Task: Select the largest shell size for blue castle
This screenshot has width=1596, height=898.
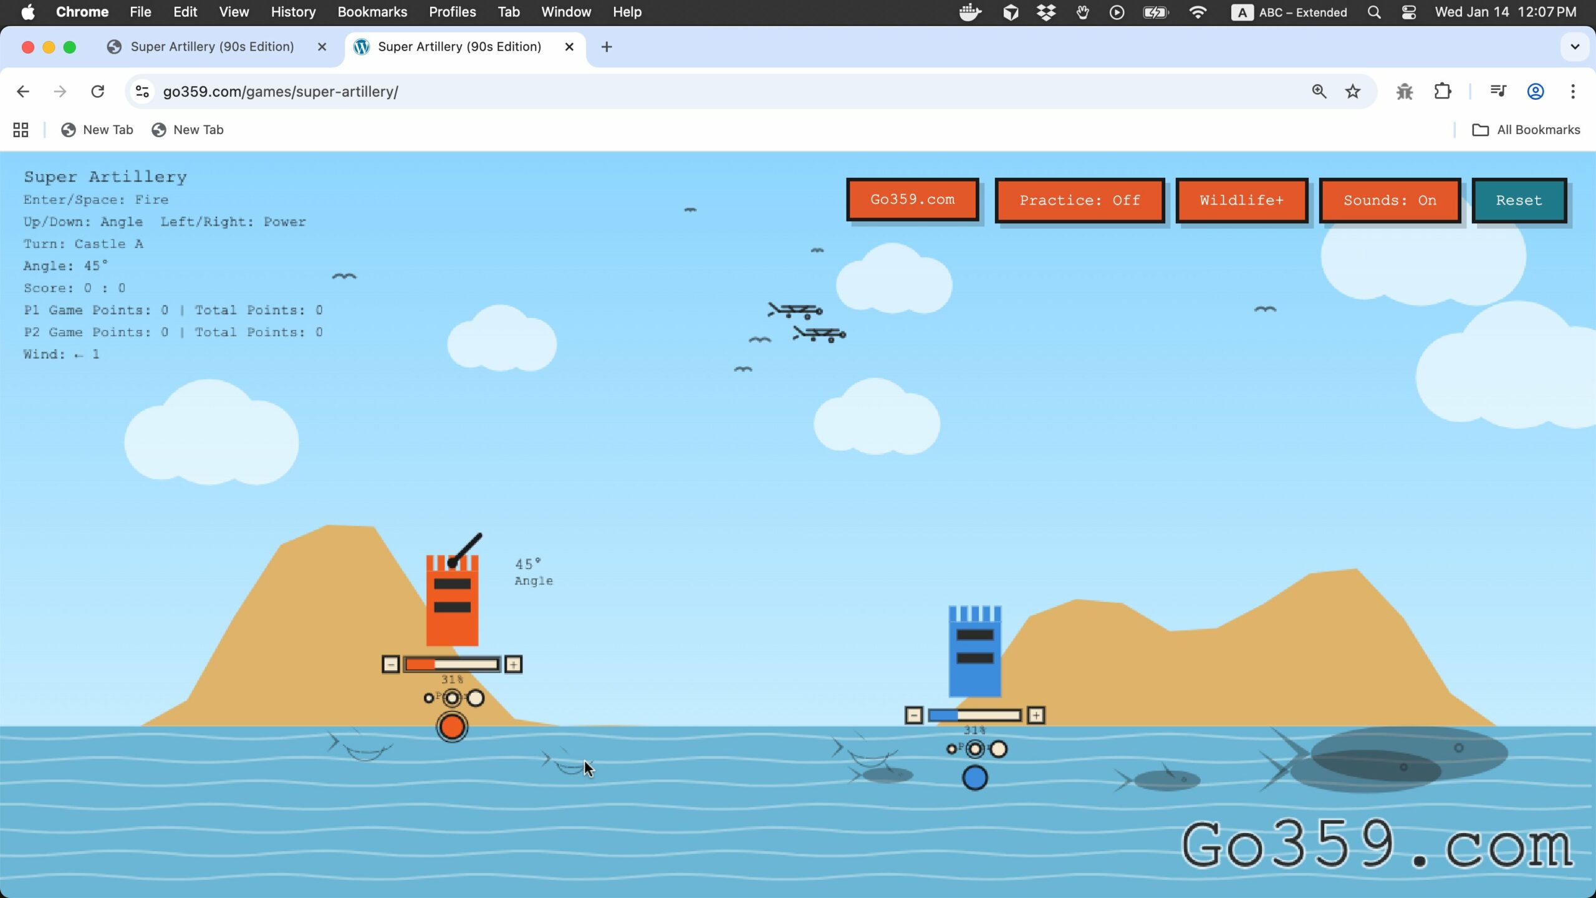Action: pyautogui.click(x=998, y=749)
